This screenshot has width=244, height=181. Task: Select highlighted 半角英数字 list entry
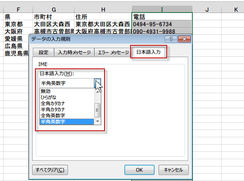pos(67,121)
